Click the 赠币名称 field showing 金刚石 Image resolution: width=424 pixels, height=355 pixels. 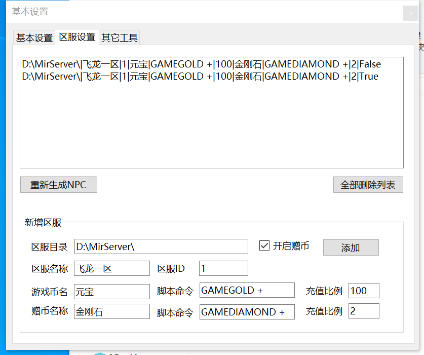point(111,311)
